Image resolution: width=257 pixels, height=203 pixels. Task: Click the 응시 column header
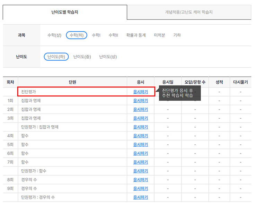click(141, 82)
